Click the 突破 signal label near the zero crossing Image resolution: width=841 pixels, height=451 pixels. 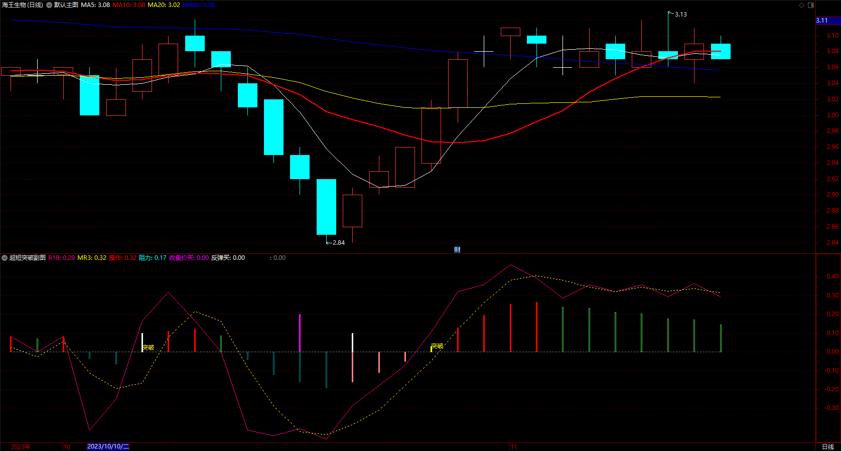[x=437, y=346]
